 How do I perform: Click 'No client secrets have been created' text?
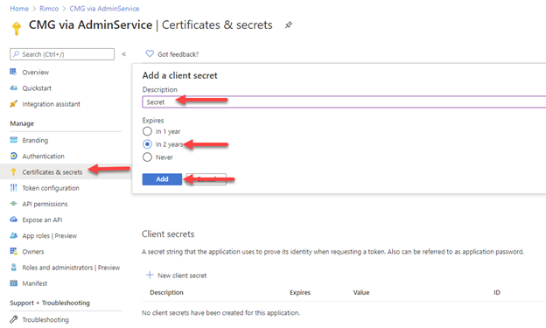[220, 312]
